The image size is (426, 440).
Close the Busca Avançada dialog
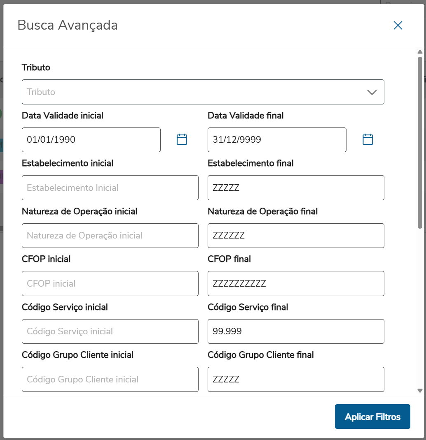(398, 25)
